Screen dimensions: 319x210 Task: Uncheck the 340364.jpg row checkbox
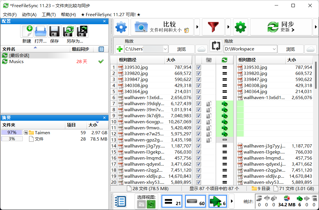coord(199,91)
